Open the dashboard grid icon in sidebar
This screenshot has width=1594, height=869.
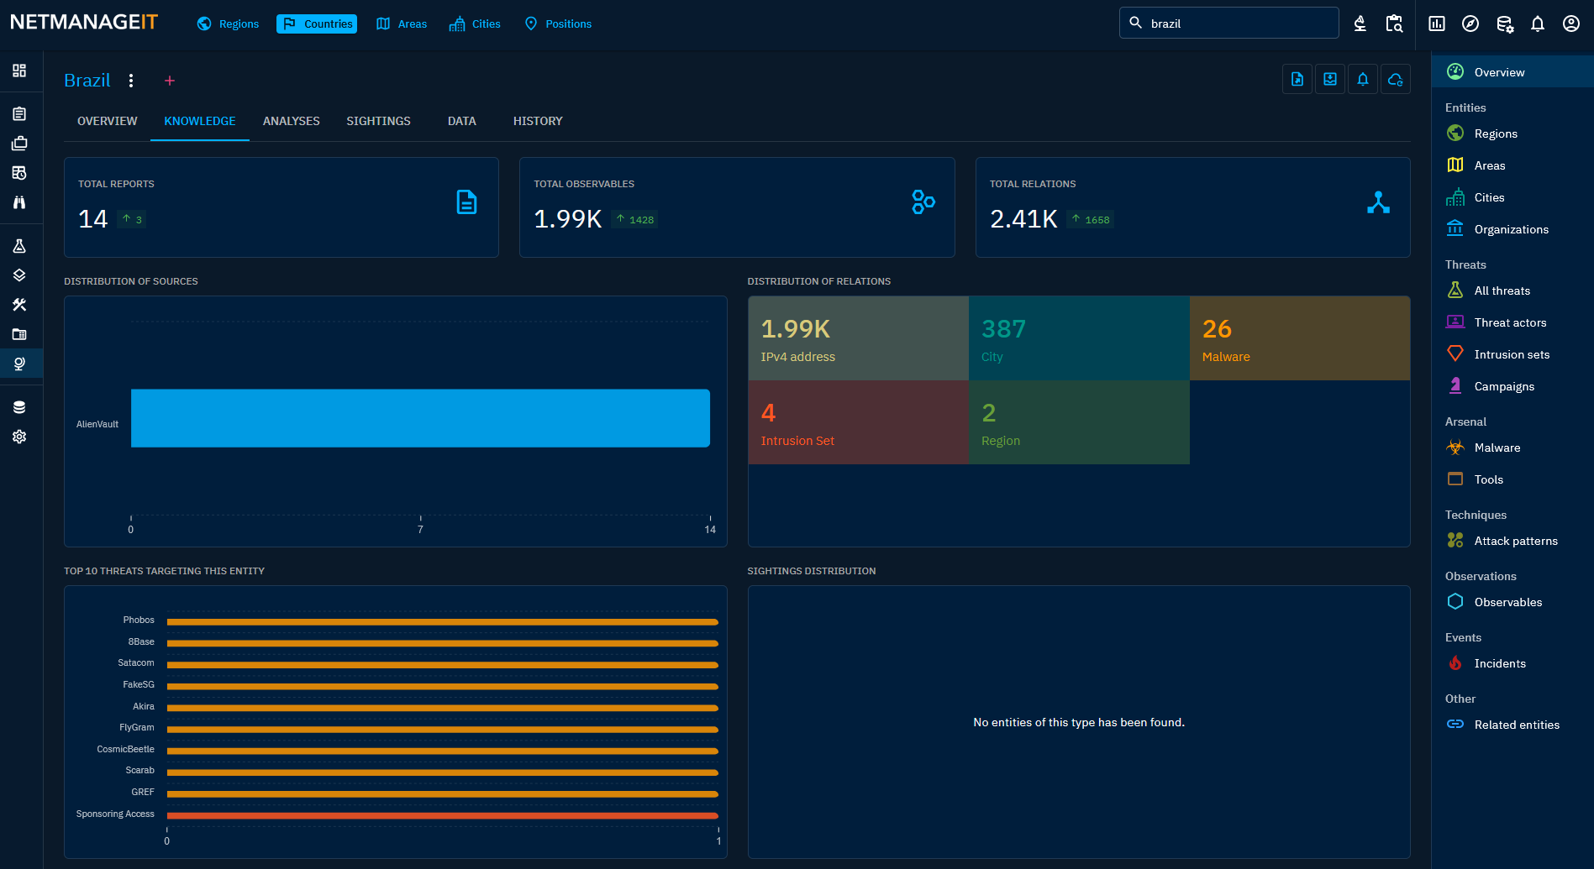19,71
